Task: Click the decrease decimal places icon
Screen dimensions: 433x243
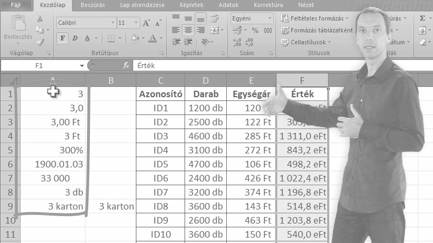Action: tap(249, 42)
